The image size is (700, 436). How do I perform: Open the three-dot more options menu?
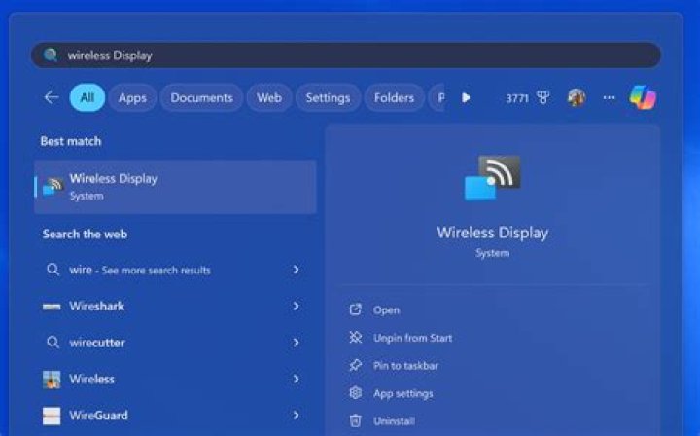pos(609,97)
